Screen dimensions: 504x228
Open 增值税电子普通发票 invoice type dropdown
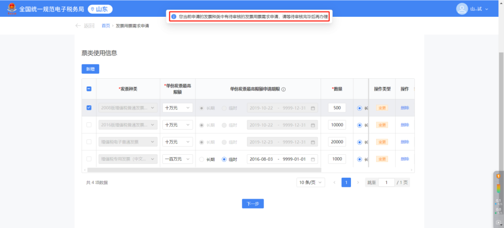(x=128, y=142)
